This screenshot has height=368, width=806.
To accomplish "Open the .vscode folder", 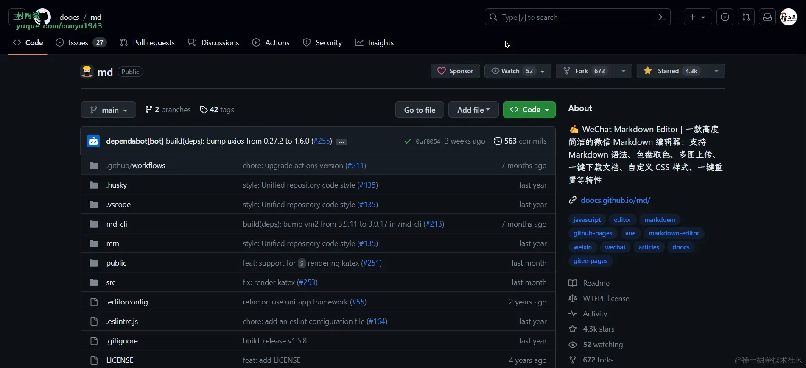I will point(118,205).
